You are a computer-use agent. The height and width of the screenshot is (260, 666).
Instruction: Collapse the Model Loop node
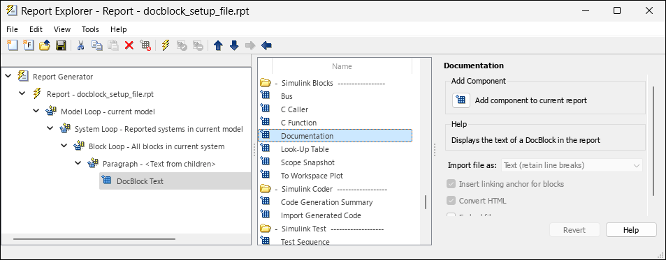point(36,112)
